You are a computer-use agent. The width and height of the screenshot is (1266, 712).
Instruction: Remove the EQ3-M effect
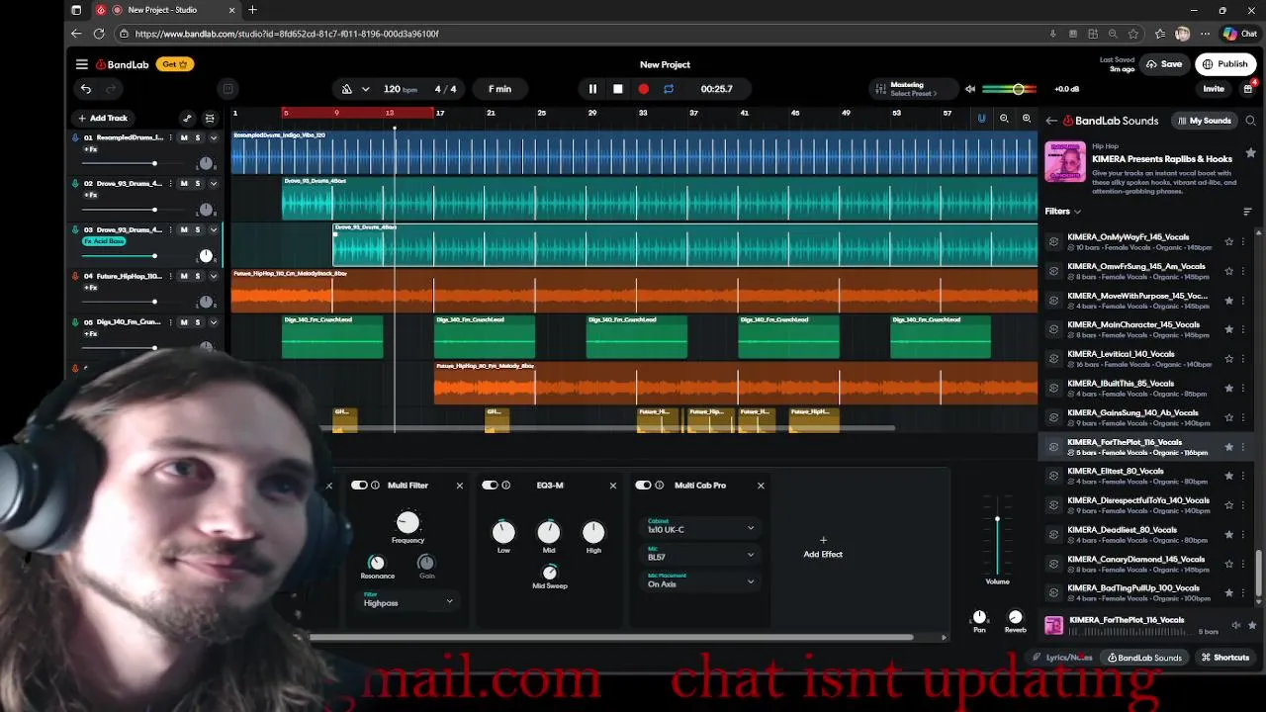pos(613,486)
